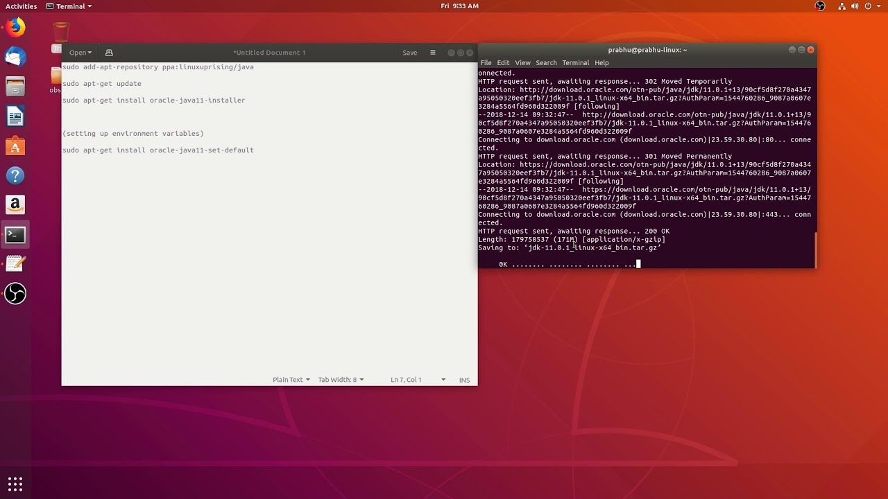Click the oracle-java11-installer line
Image resolution: width=888 pixels, height=499 pixels.
153,100
